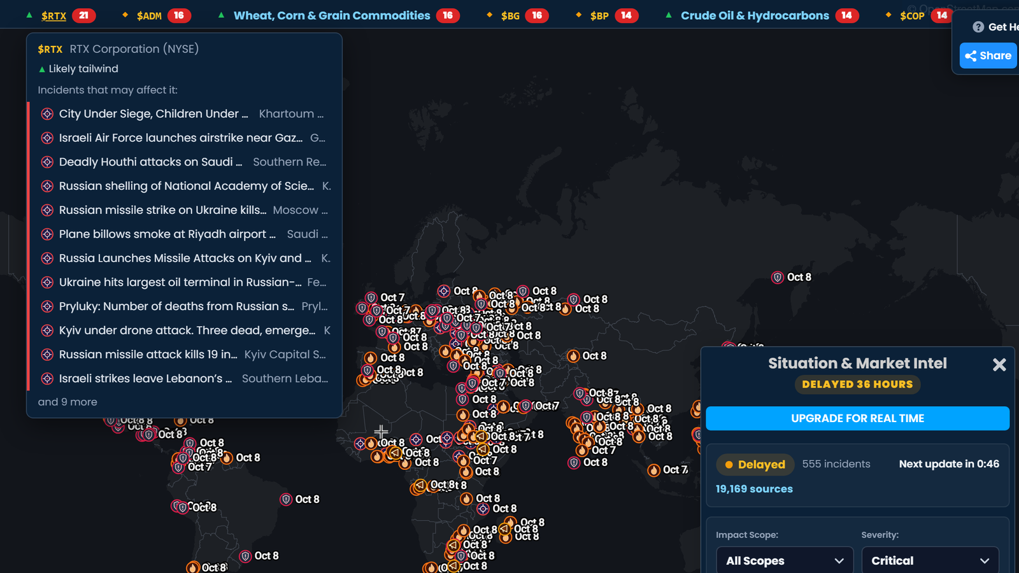
Task: Click the Scandinavia Oct 8 target marker
Action: (444, 291)
